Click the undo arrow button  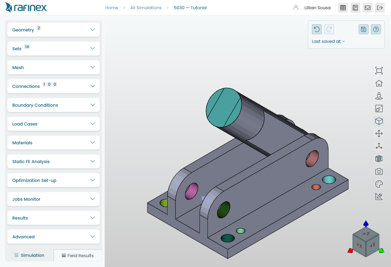(317, 29)
